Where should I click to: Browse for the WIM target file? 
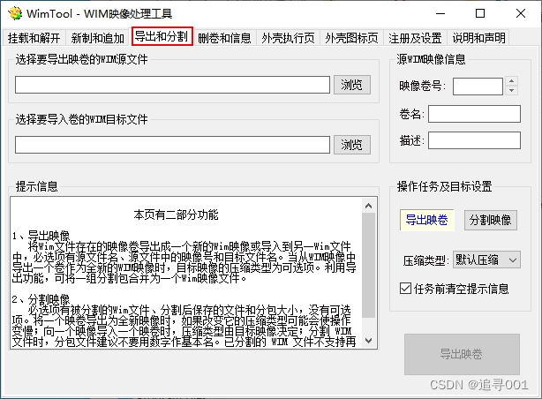click(x=352, y=145)
